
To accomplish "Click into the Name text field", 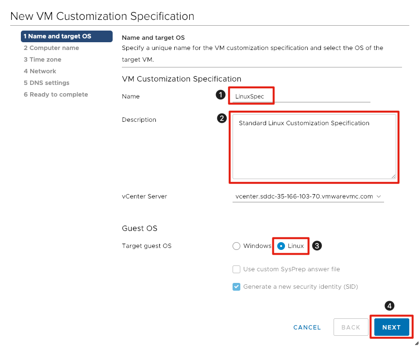I will [301, 97].
